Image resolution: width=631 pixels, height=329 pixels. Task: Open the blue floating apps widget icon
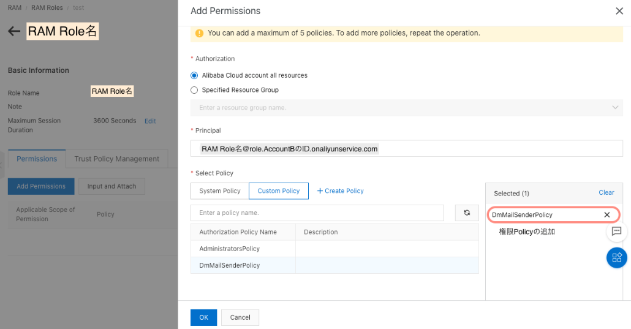pos(616,257)
